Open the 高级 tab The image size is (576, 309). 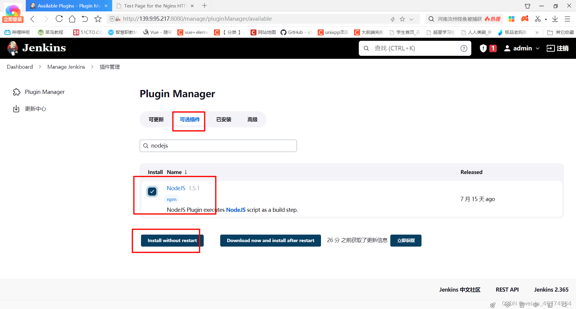252,119
